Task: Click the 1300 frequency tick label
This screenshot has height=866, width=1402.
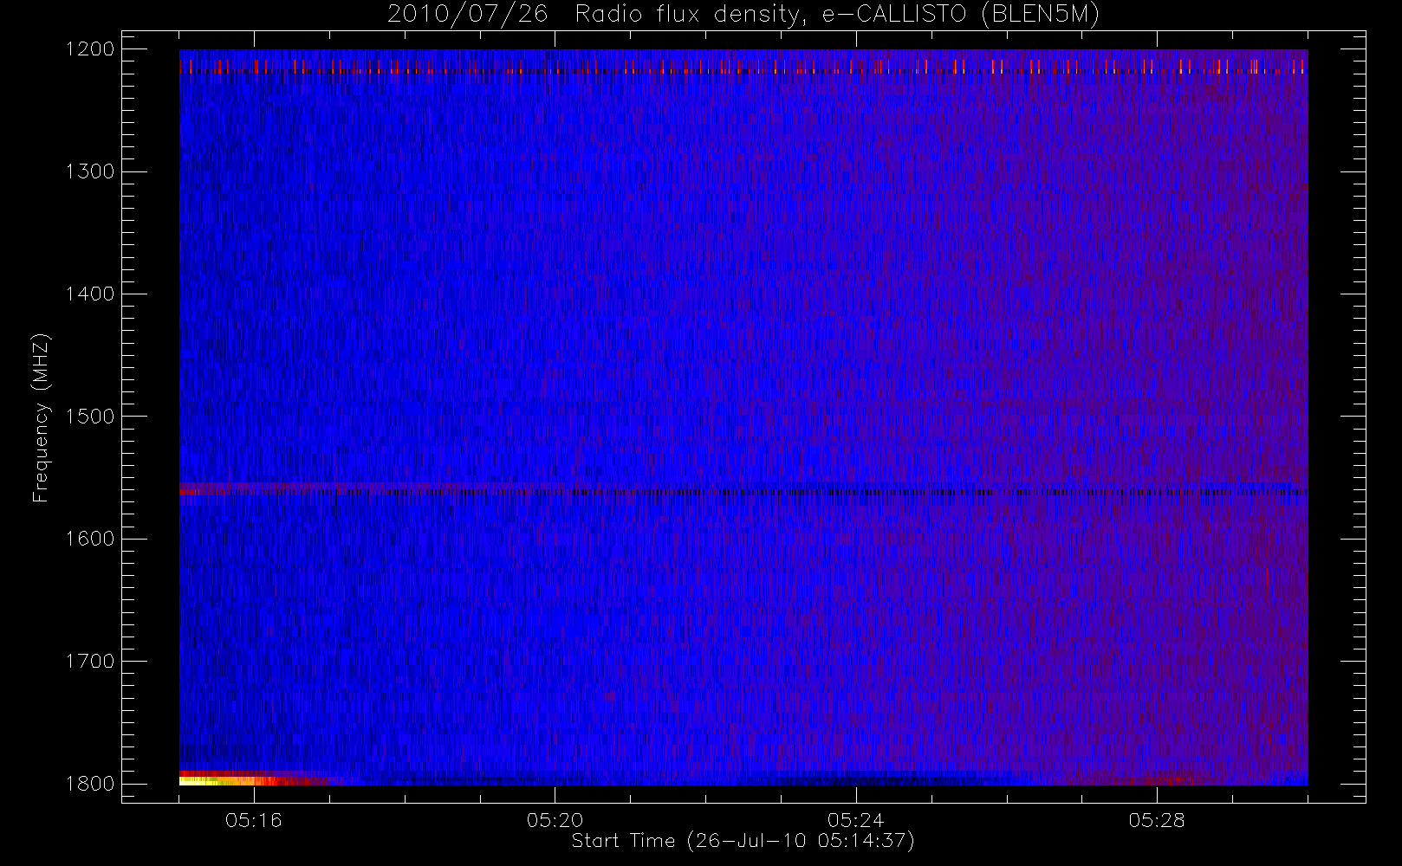Action: coord(90,171)
